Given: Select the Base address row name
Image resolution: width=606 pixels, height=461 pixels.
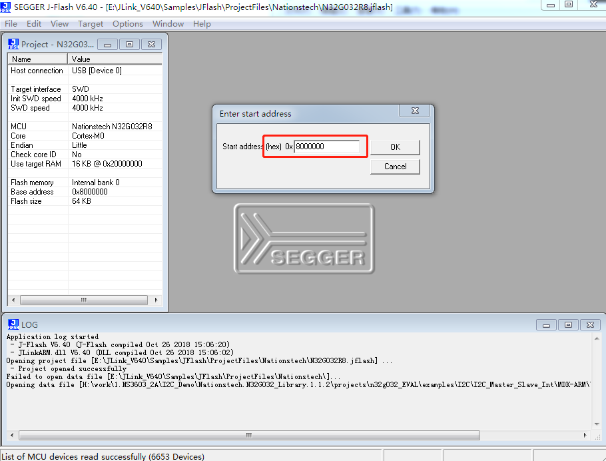Looking at the screenshot, I should [x=32, y=192].
